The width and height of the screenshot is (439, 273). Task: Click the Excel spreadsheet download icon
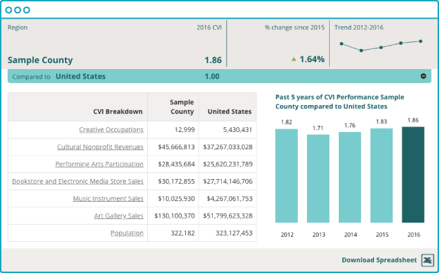click(427, 260)
